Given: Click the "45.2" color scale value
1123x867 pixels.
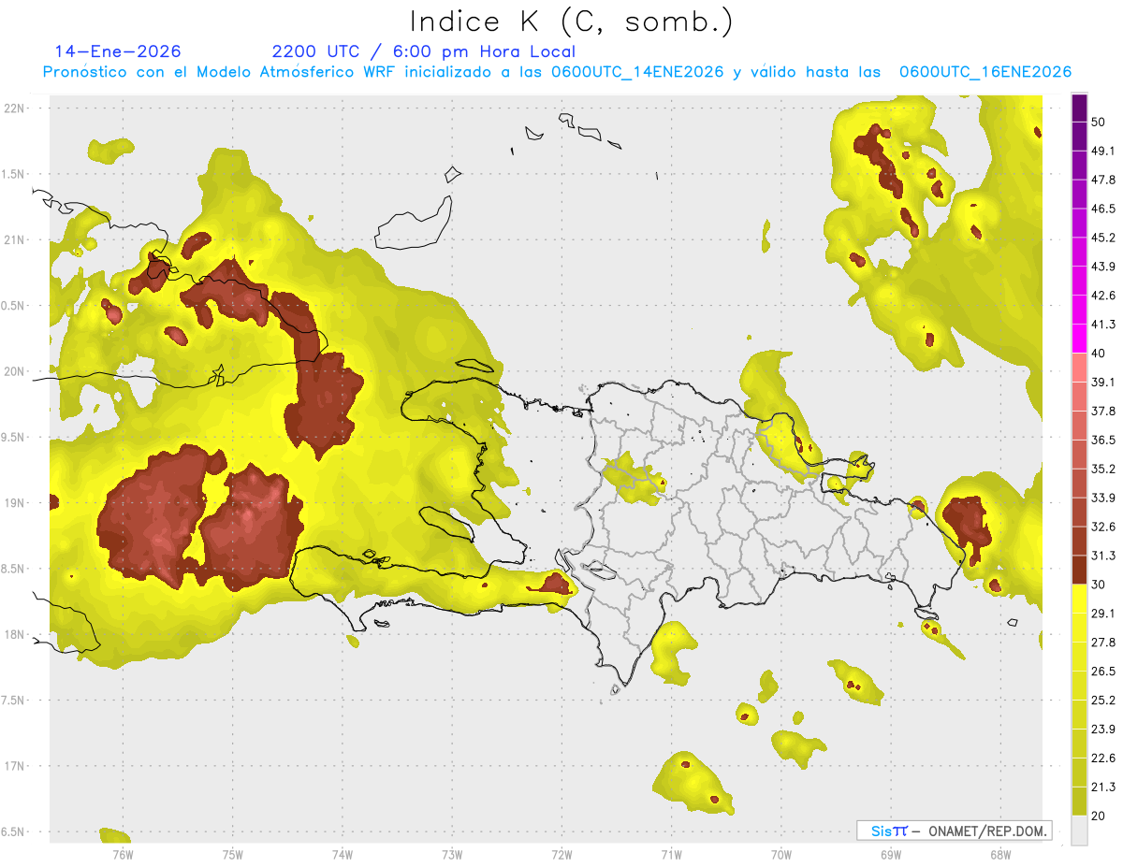Looking at the screenshot, I should coord(1104,238).
